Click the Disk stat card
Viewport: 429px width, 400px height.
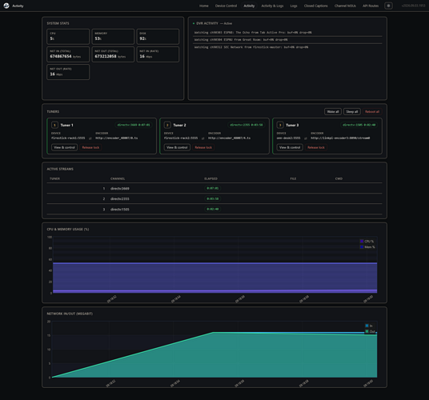point(158,37)
